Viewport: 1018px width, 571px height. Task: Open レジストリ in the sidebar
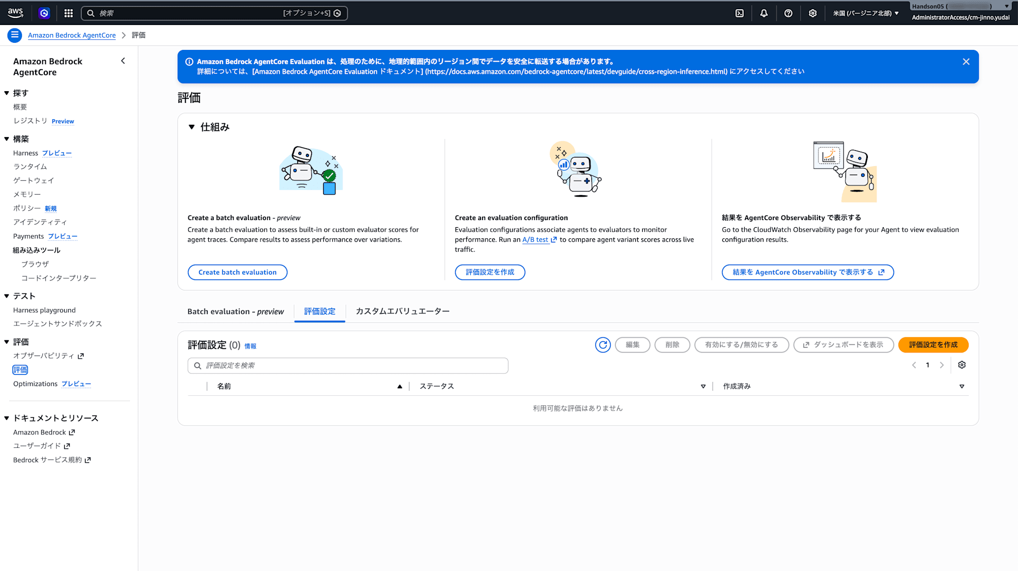(30, 121)
